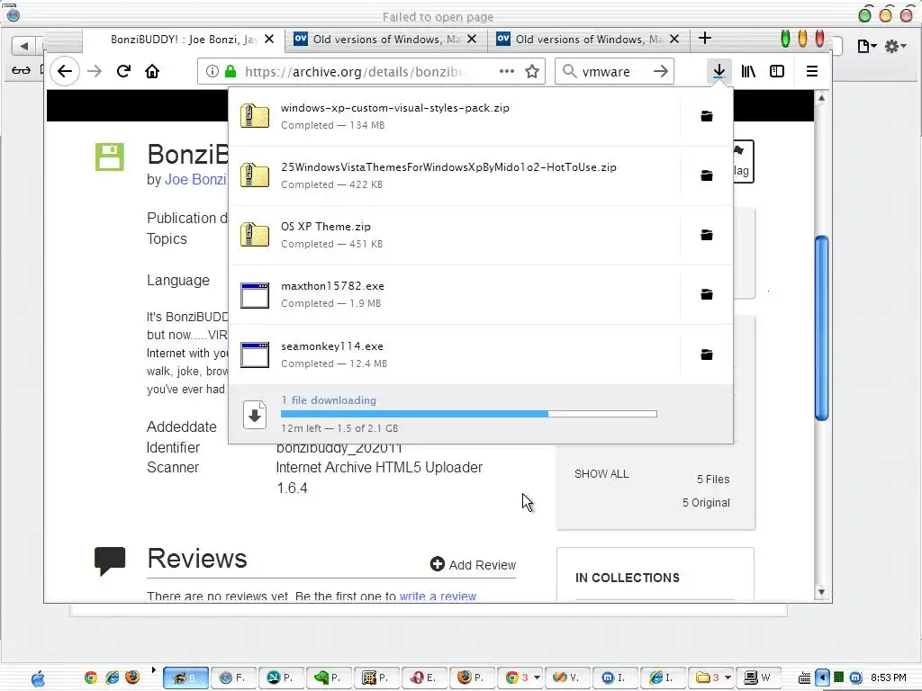
Task: Click the vertical scrollbar thumb of the page
Action: tap(821, 328)
